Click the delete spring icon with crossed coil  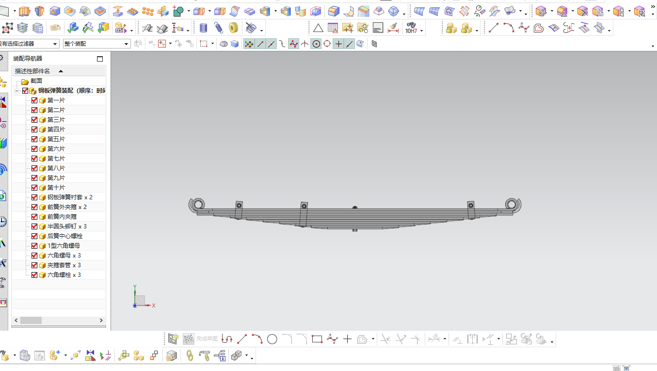(250, 28)
